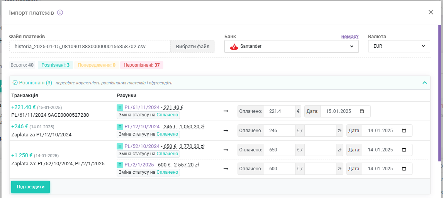443x198 pixels.
Task: Click the paid EUR field with 600
Action: 279,169
